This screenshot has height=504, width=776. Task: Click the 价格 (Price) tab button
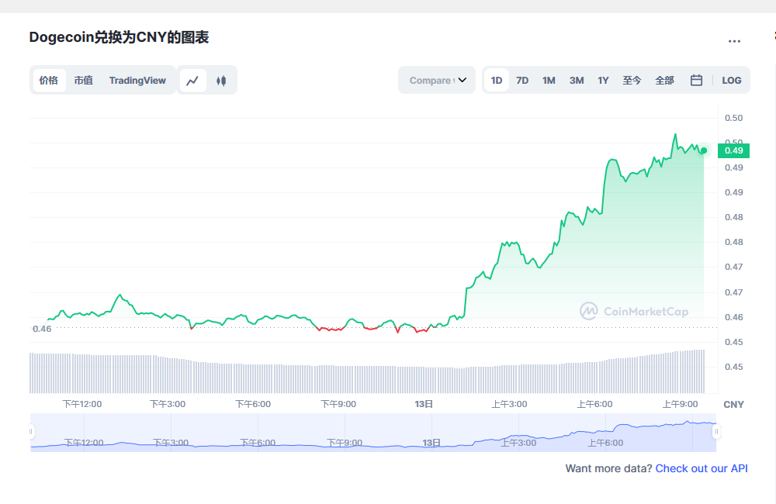pos(48,80)
